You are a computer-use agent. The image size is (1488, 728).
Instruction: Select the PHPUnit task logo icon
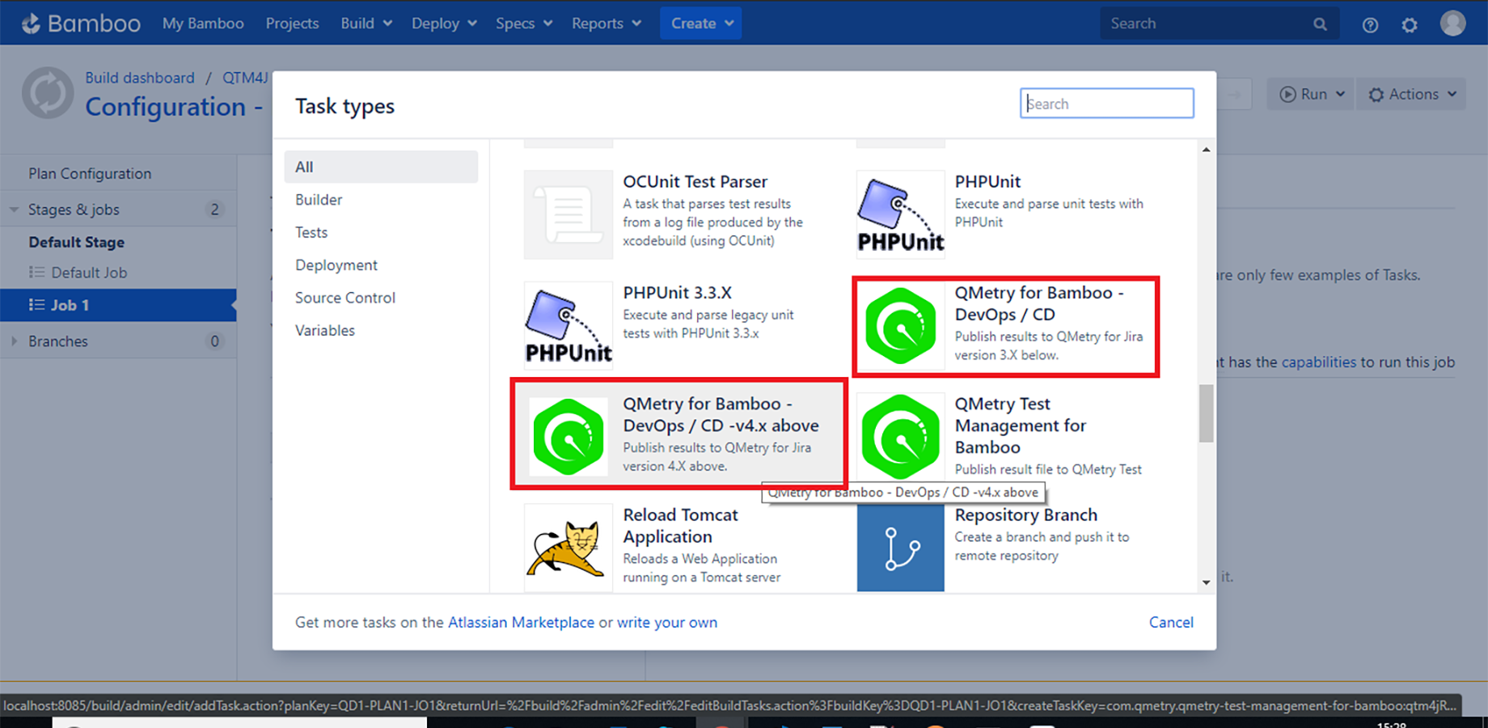[x=900, y=214]
